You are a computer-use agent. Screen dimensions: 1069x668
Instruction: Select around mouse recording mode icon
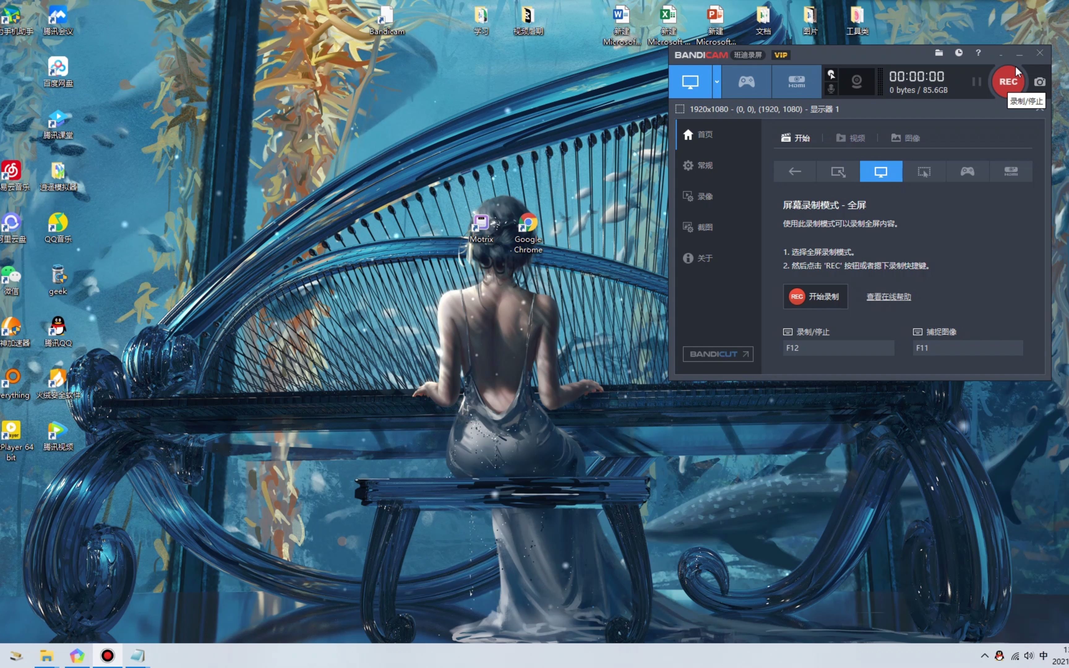[x=924, y=171]
